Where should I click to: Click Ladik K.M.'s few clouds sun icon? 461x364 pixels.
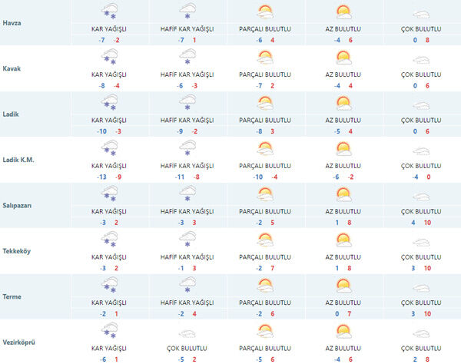343,147
